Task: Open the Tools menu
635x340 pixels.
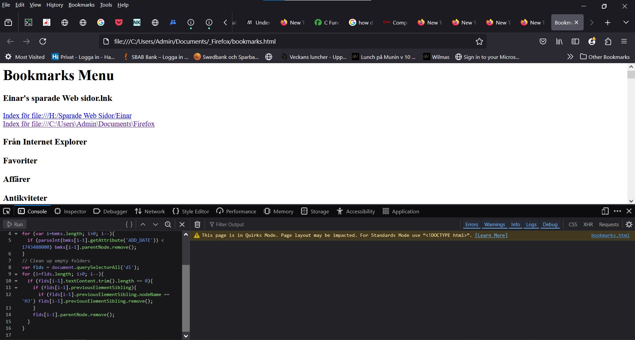Action: click(x=106, y=5)
